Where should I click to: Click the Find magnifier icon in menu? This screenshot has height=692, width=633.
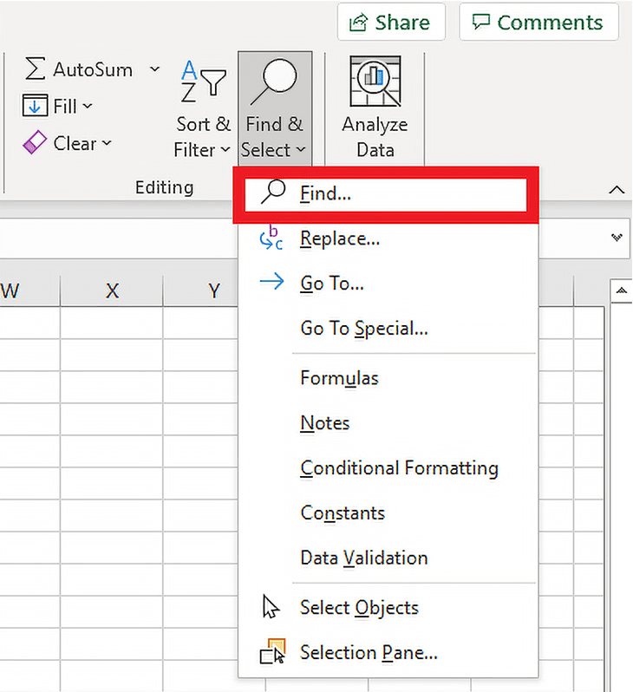point(273,193)
